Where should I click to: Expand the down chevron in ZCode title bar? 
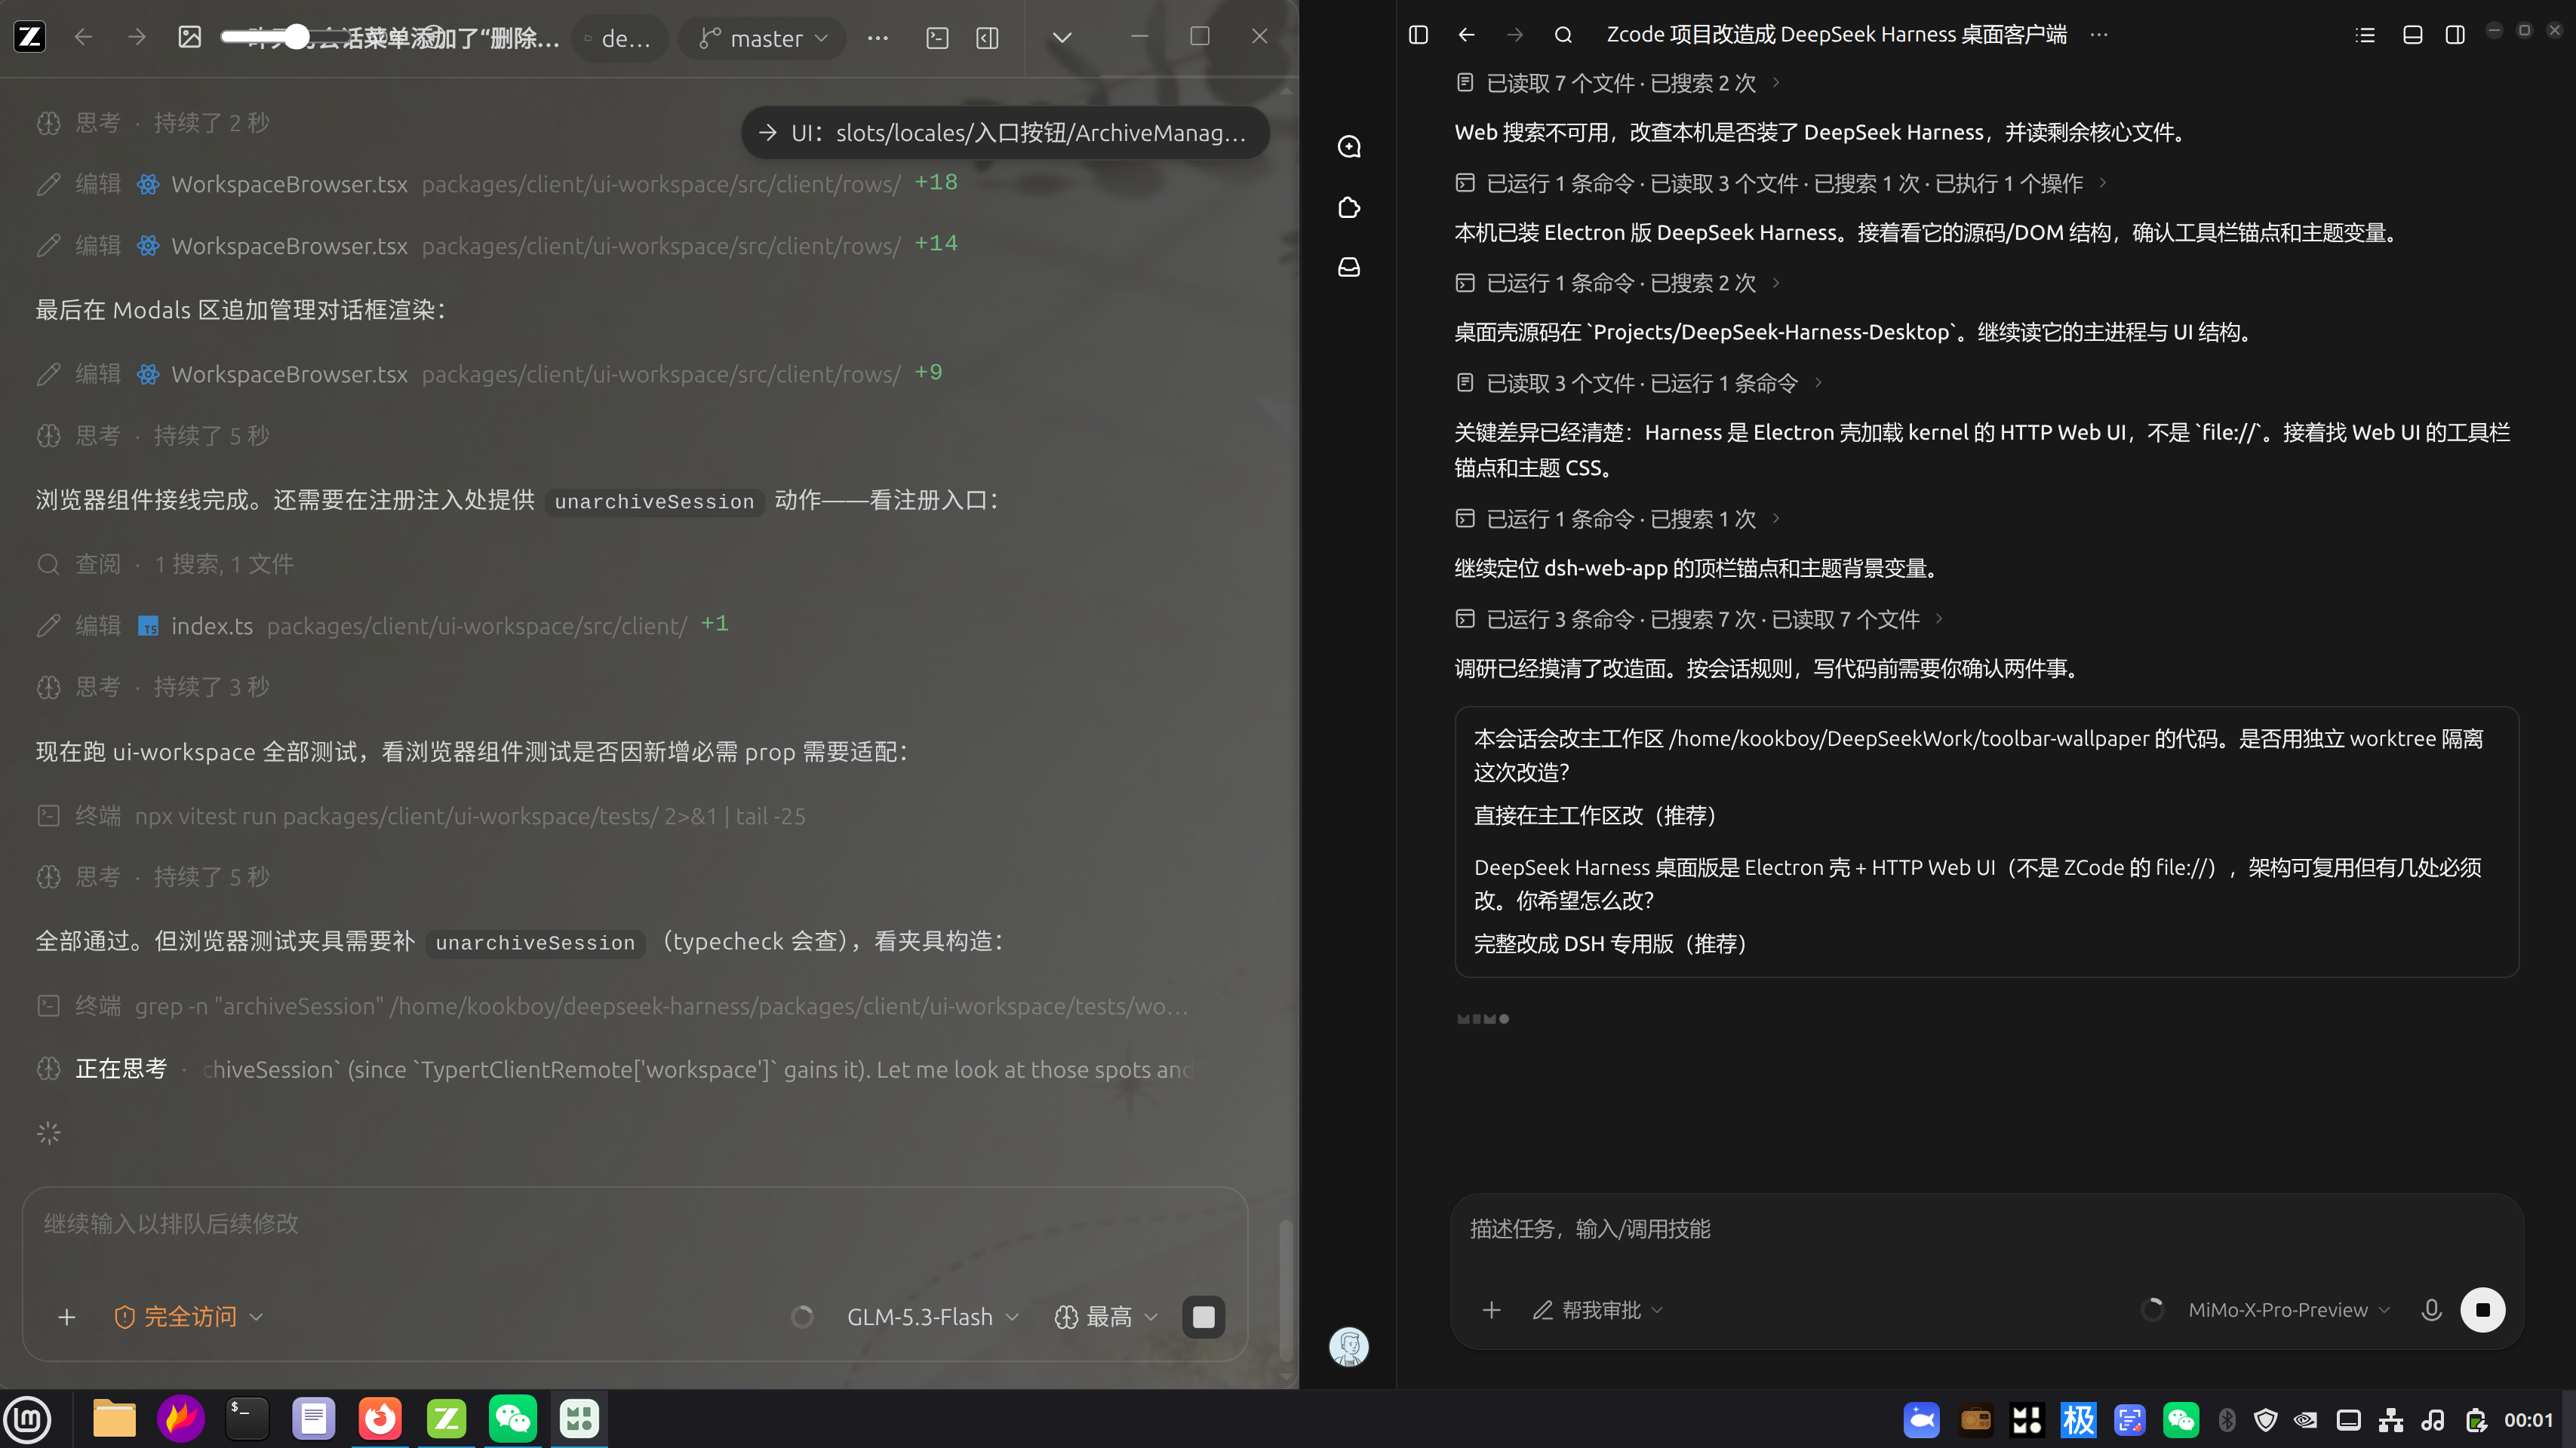(1062, 38)
